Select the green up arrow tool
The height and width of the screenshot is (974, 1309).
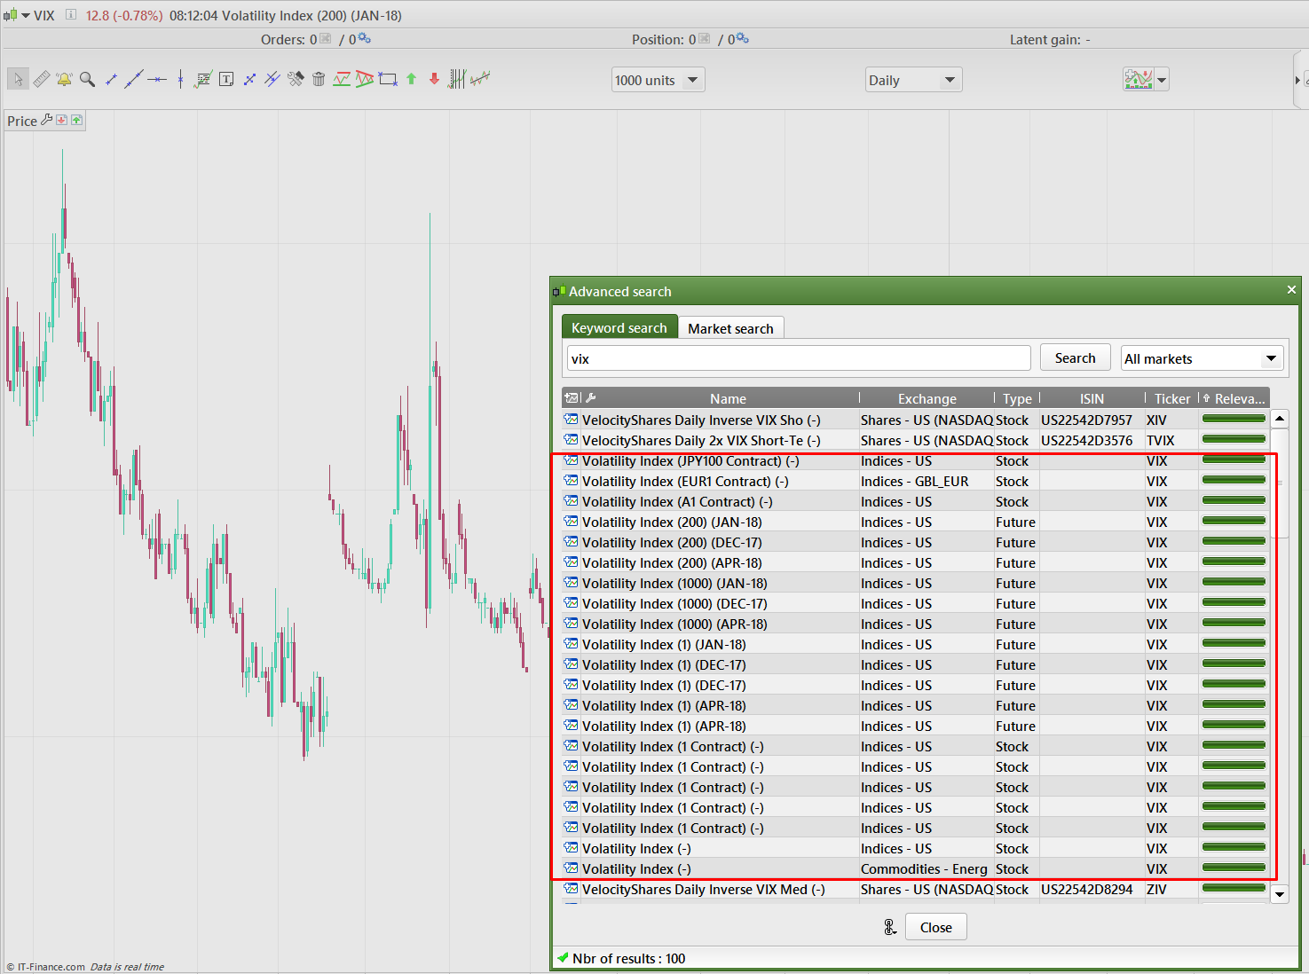point(411,79)
